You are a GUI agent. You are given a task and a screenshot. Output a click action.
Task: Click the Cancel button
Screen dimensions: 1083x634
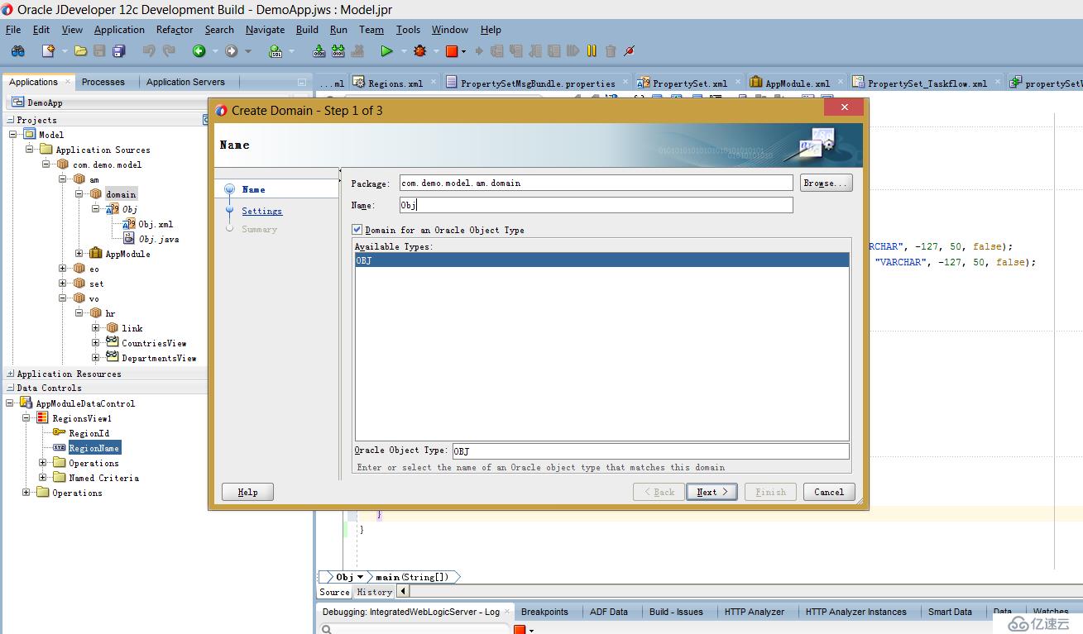click(829, 492)
